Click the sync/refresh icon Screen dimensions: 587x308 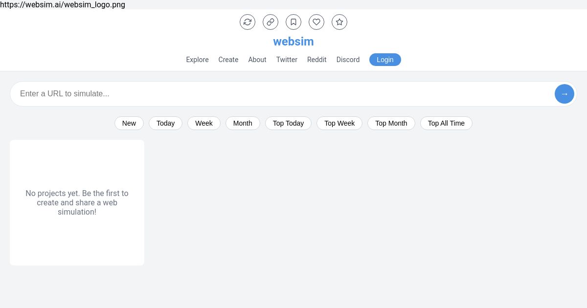248,22
